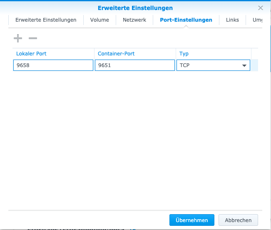Close the Erweiterte Einstellungen dialog
This screenshot has width=271, height=230.
[x=261, y=8]
